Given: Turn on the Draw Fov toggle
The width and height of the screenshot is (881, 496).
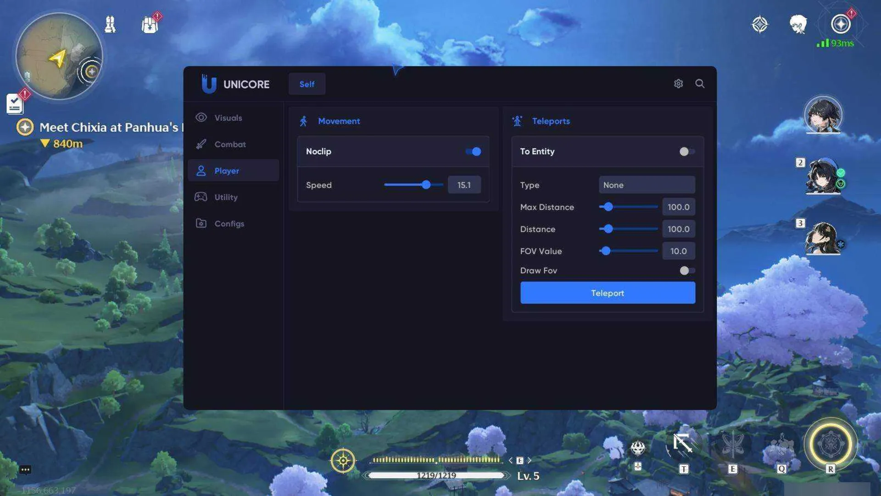Looking at the screenshot, I should (686, 271).
